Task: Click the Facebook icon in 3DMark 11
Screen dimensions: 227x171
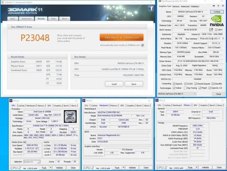Action: point(151,8)
